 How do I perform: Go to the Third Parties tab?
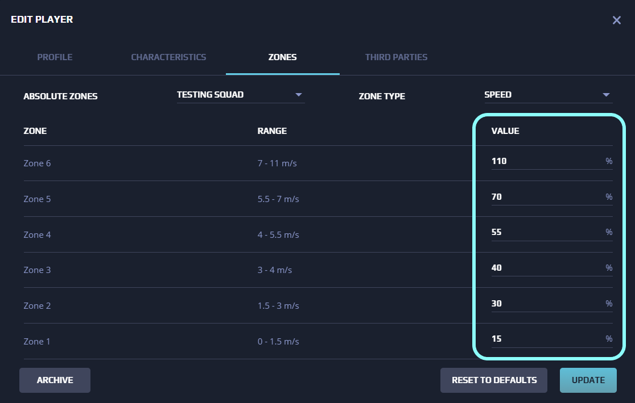tap(396, 57)
